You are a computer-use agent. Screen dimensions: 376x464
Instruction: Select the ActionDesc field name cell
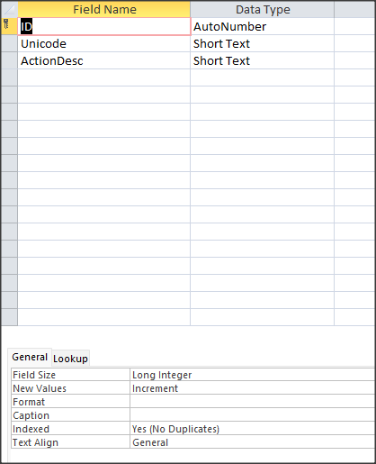tap(104, 61)
